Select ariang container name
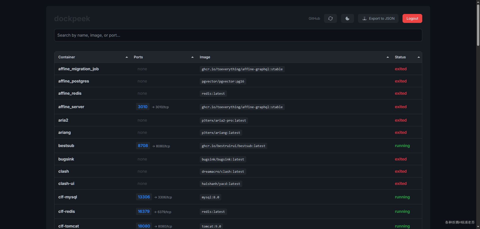This screenshot has height=229, width=480. pos(64,132)
